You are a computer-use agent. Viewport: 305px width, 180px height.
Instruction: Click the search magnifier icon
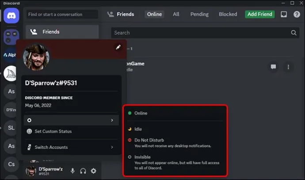(294, 33)
